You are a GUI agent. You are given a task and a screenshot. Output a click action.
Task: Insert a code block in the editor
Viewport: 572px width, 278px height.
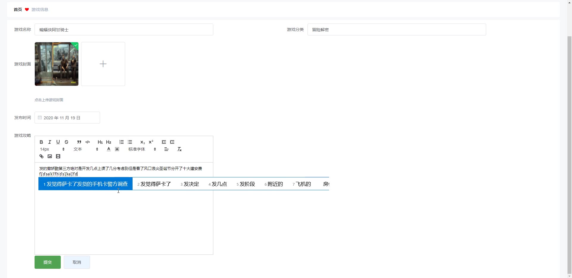[88, 142]
